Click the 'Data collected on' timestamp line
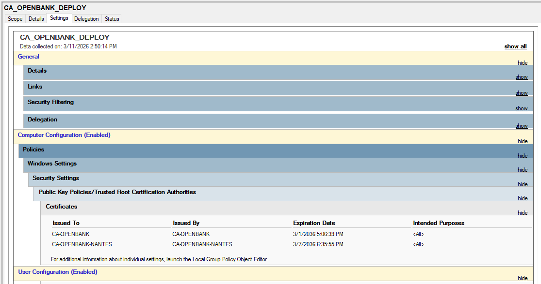This screenshot has height=284, width=541. (68, 46)
